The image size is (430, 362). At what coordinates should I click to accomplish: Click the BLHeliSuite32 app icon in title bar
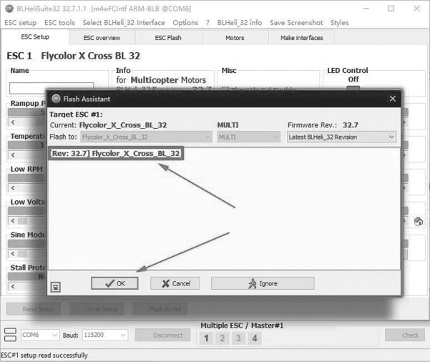9,9
